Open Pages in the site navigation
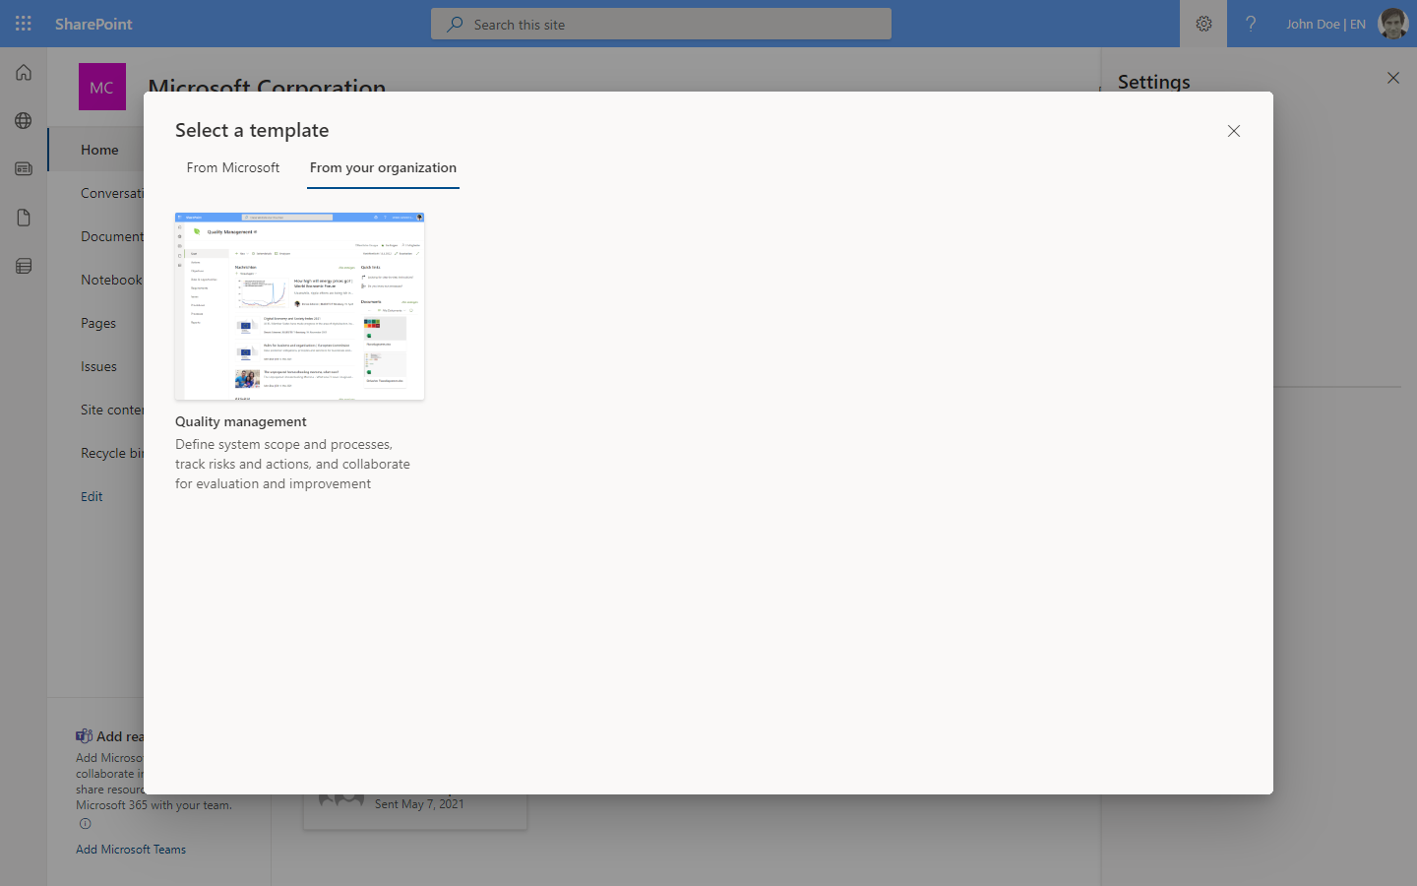 [98, 323]
